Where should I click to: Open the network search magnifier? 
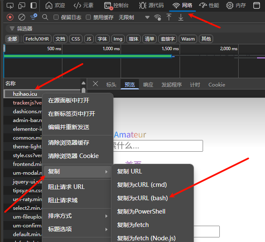[45, 17]
